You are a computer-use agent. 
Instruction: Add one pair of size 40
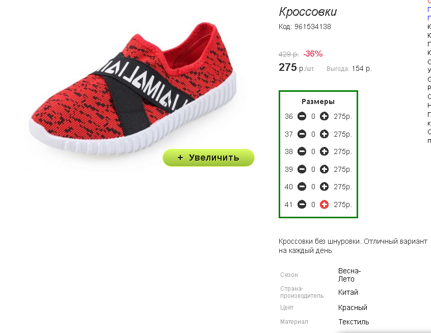pyautogui.click(x=324, y=187)
